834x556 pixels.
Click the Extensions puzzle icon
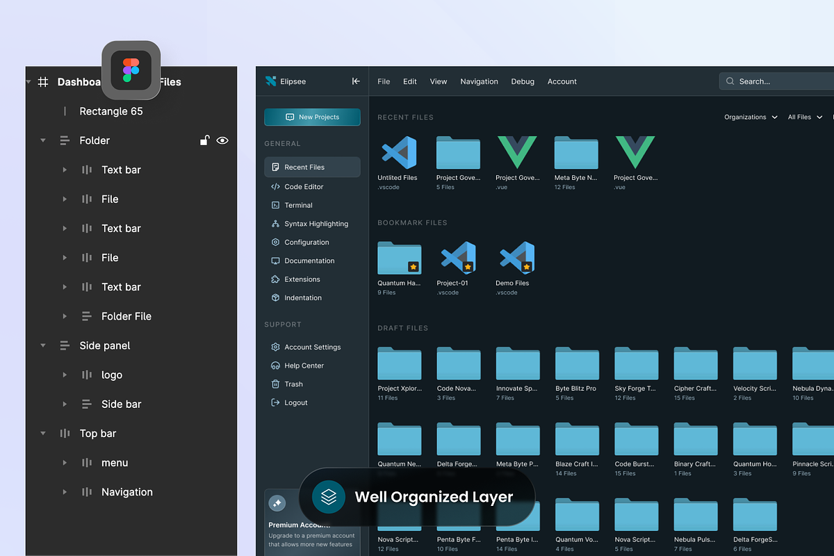point(275,279)
